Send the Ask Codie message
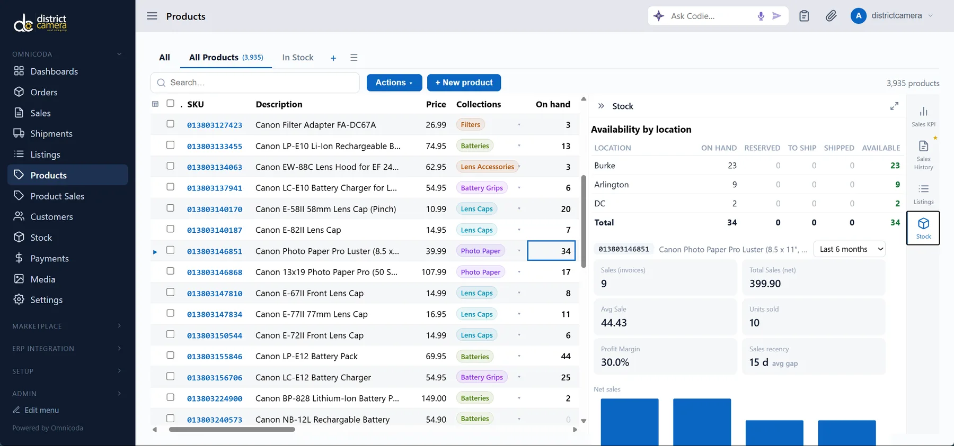 (x=777, y=16)
